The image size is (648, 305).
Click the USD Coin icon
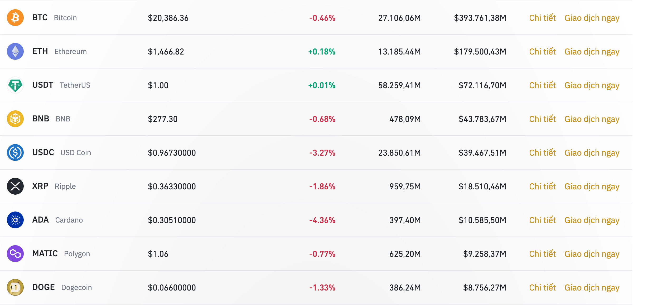pyautogui.click(x=15, y=152)
